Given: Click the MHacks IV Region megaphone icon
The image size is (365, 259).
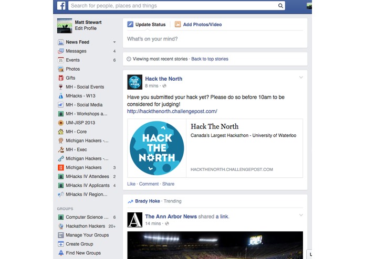Looking at the screenshot, I should tap(61, 195).
